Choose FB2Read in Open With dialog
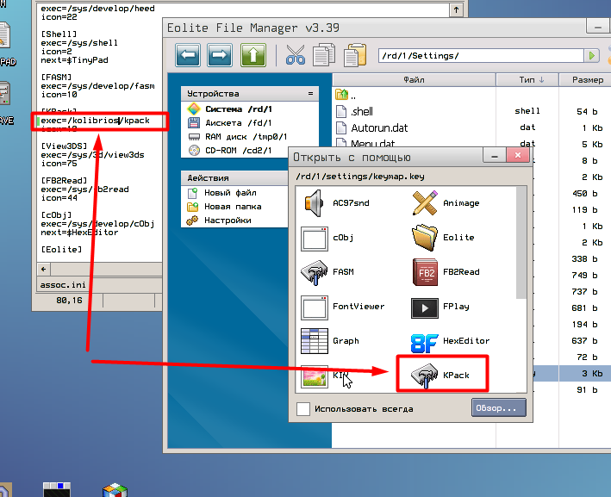The height and width of the screenshot is (497, 611). click(x=446, y=272)
